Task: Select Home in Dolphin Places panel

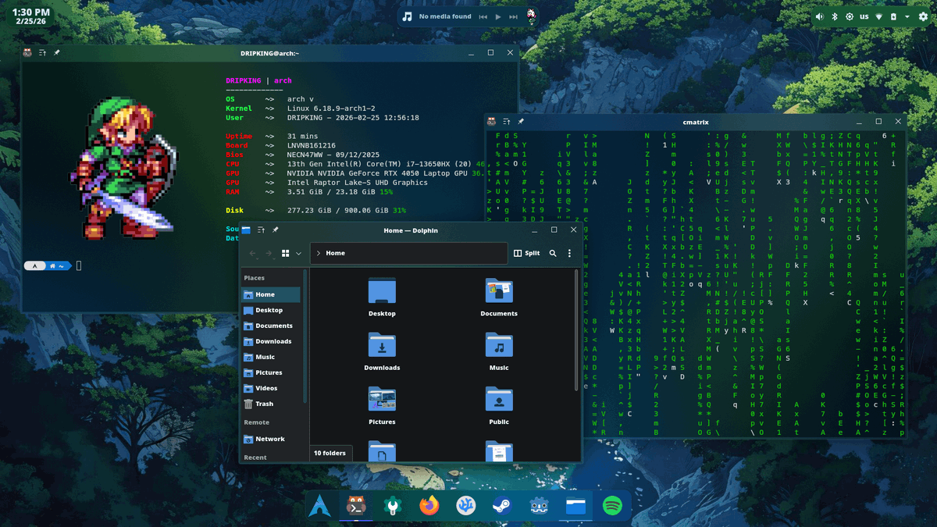Action: tap(271, 294)
